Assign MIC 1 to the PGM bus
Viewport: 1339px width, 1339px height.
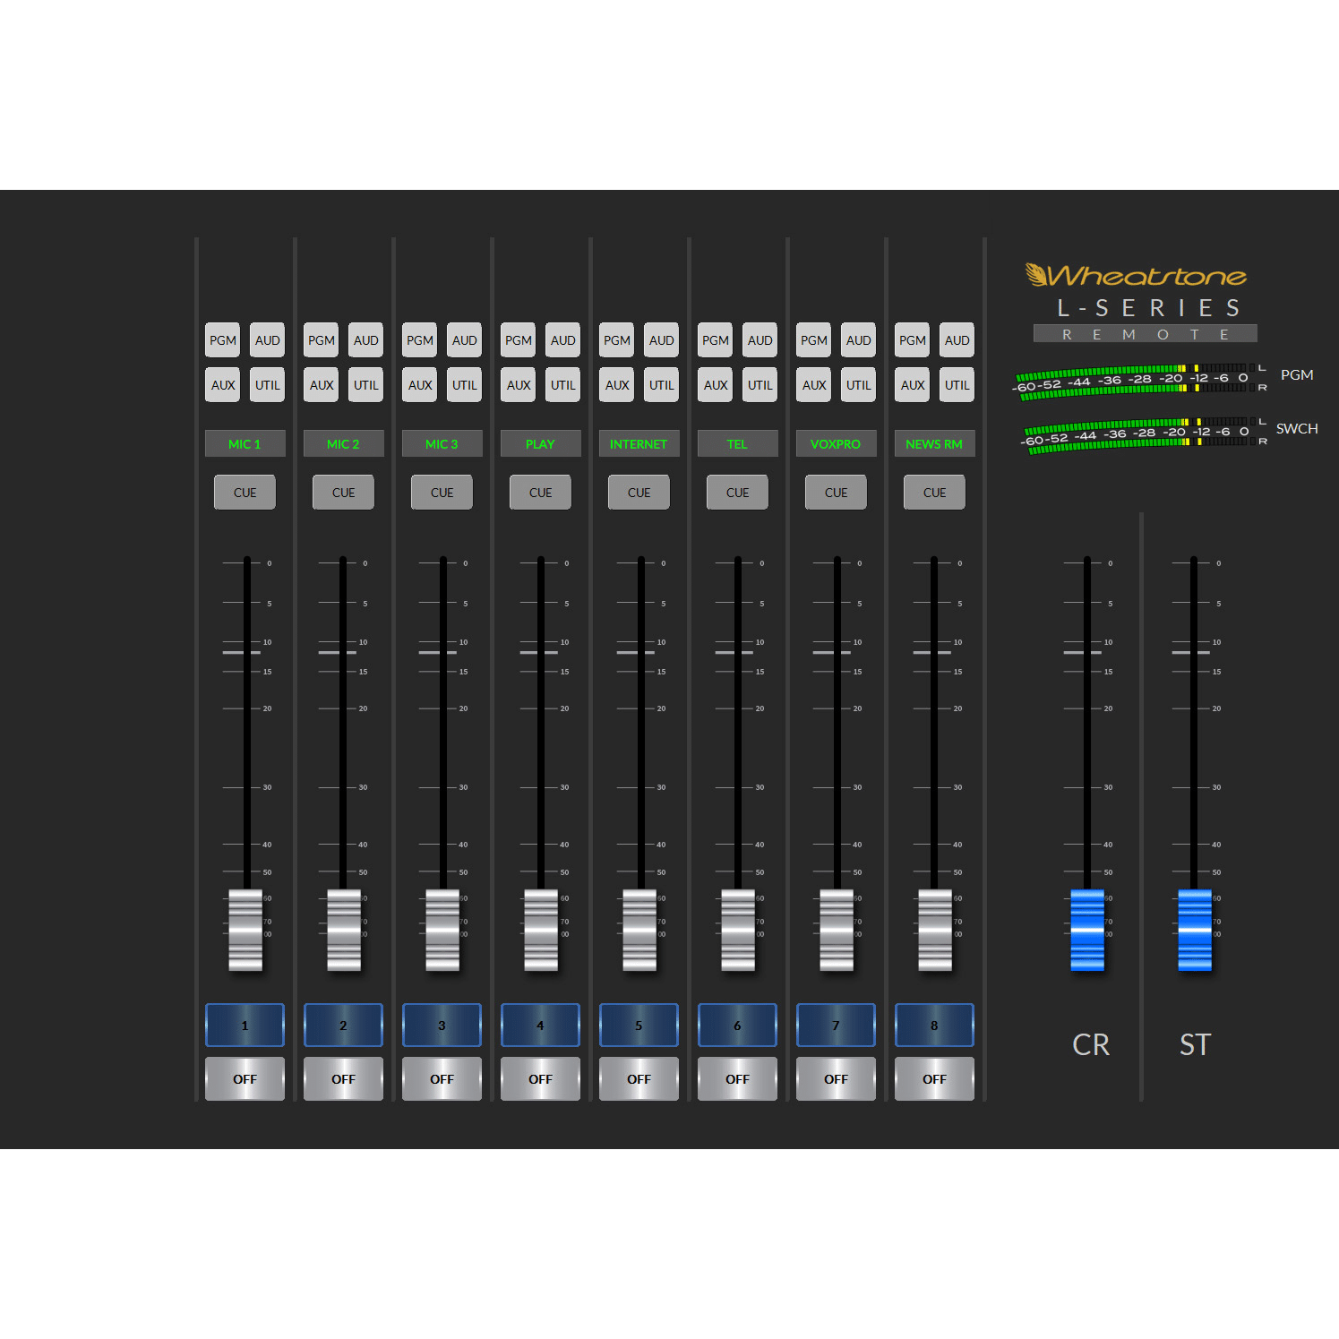click(223, 340)
